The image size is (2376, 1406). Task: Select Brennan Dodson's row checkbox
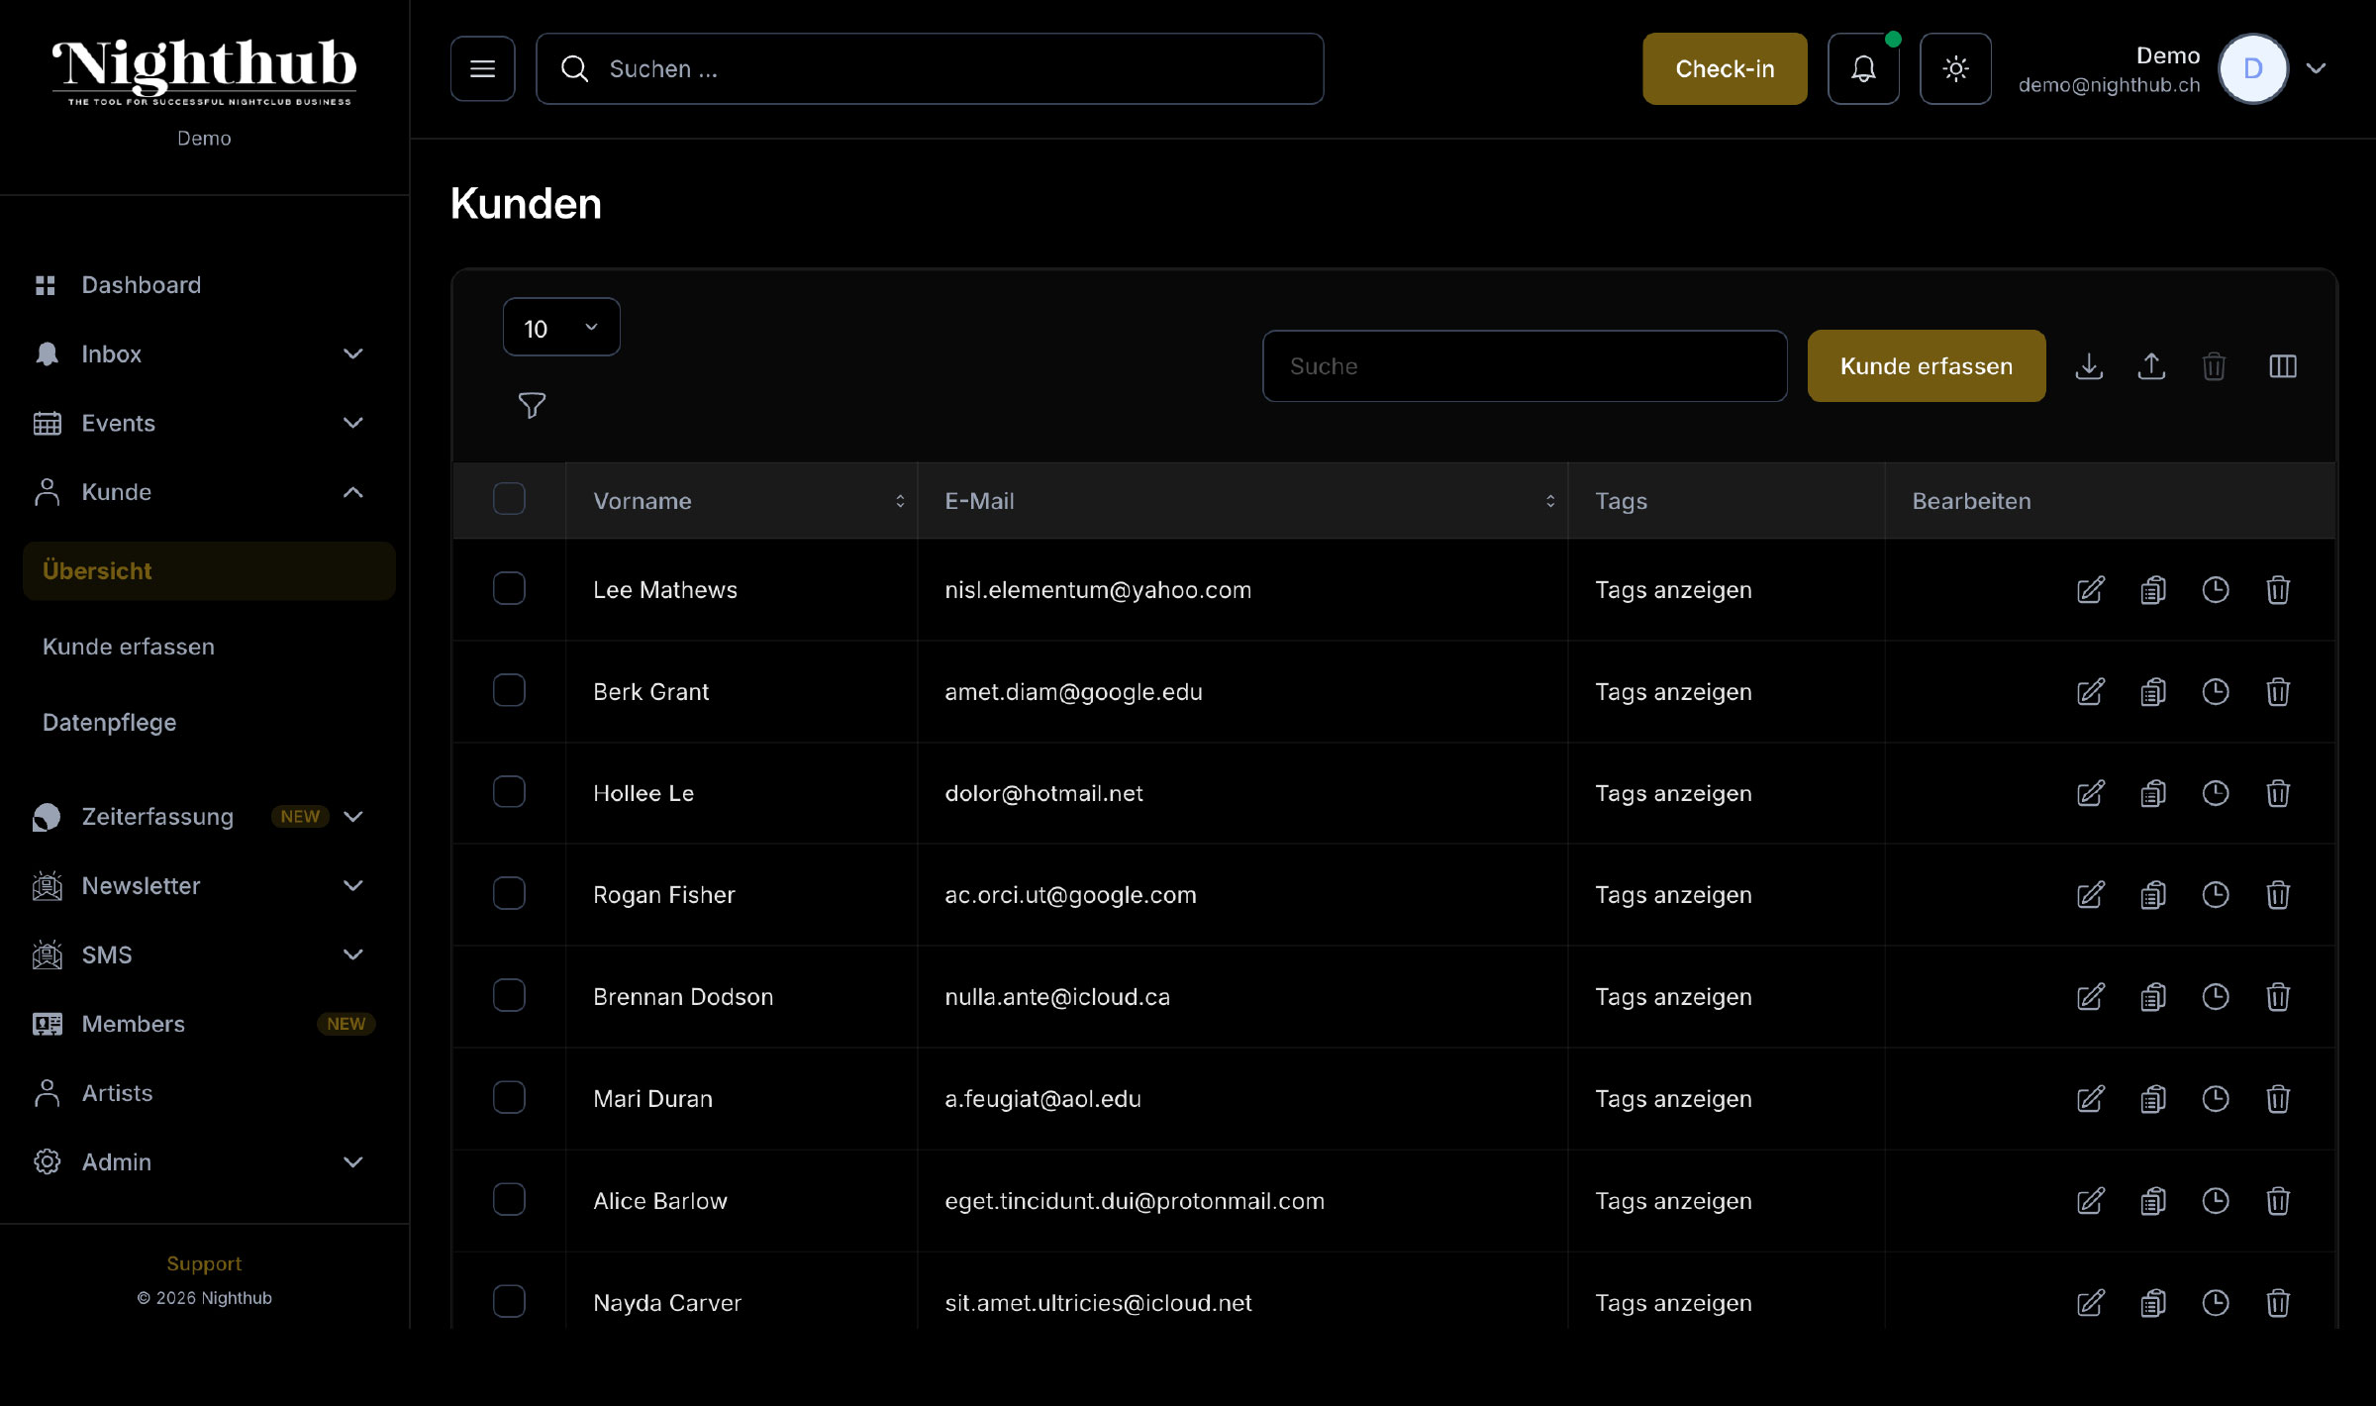click(509, 995)
